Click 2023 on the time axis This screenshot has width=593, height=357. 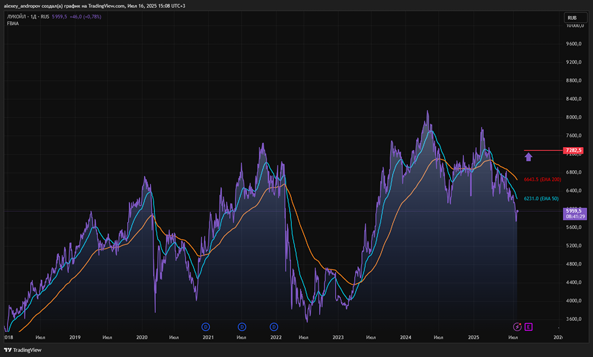point(338,337)
